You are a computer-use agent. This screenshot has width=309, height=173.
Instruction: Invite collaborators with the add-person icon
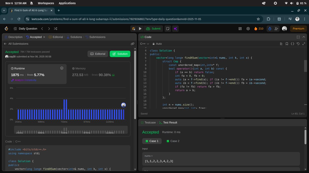pos(277,29)
